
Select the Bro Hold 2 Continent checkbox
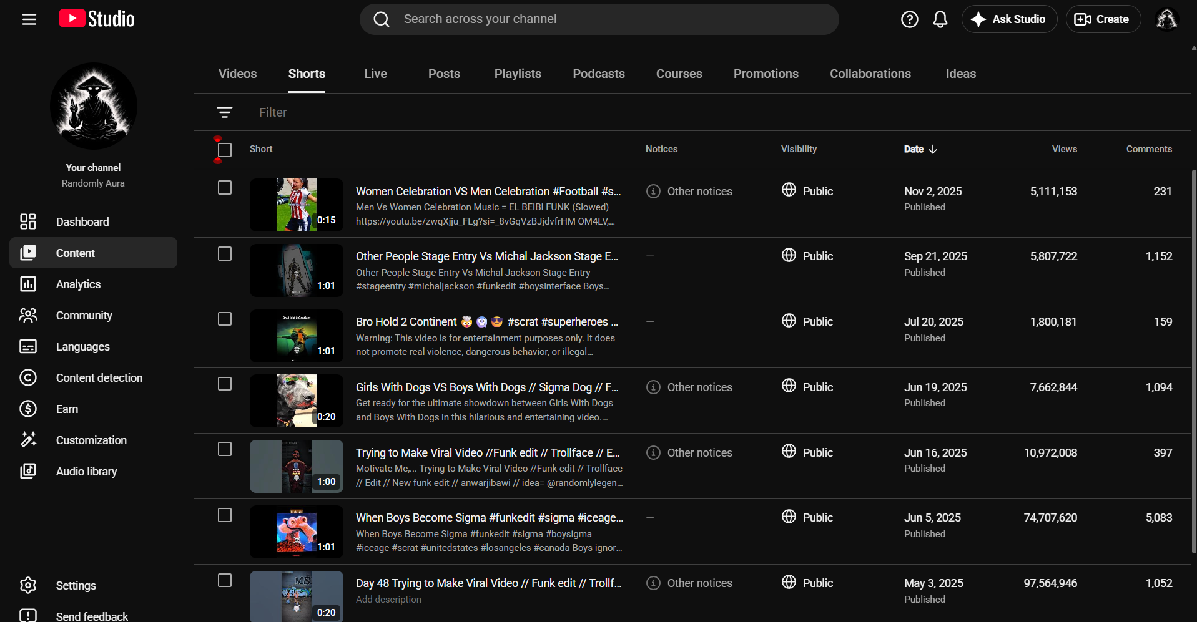pos(225,319)
